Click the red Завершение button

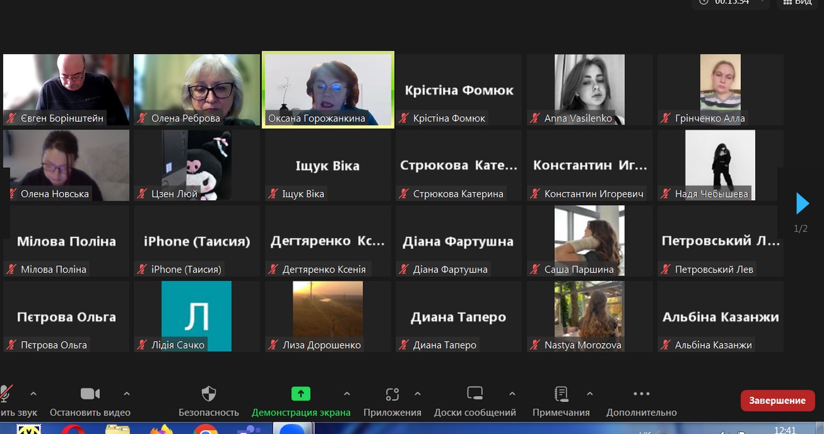tap(777, 400)
